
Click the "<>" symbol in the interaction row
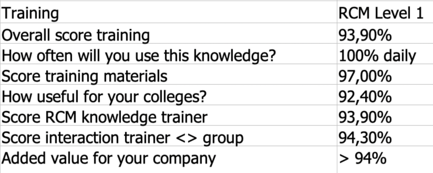(x=191, y=138)
